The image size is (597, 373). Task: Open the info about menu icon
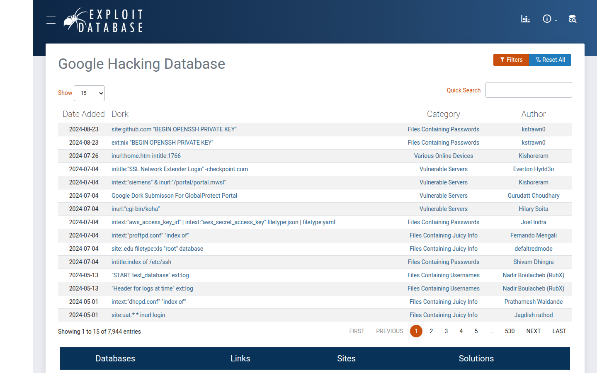(x=547, y=19)
